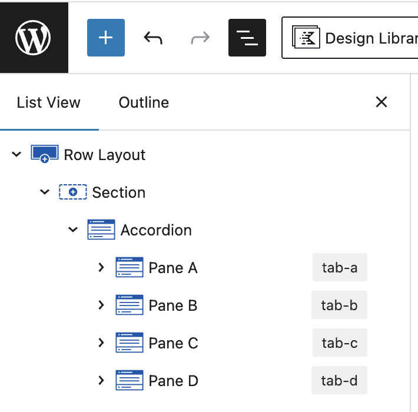Collapse the Row Layout block chevron
The height and width of the screenshot is (412, 418).
click(x=16, y=155)
